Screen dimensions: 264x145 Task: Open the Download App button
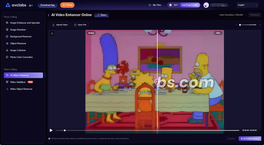(x=48, y=5)
